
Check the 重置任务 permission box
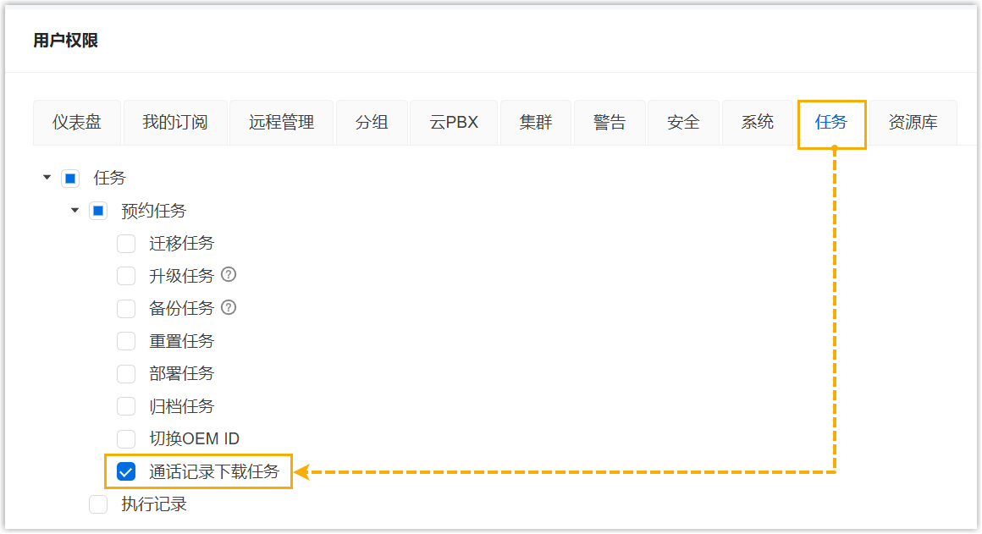[126, 341]
